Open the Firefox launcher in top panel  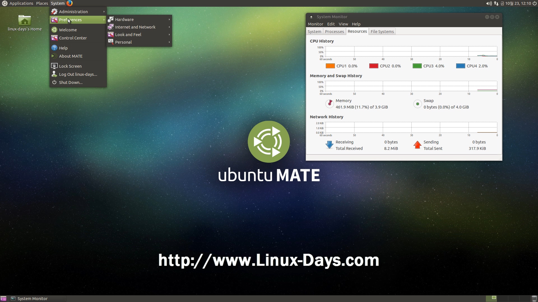pyautogui.click(x=69, y=3)
